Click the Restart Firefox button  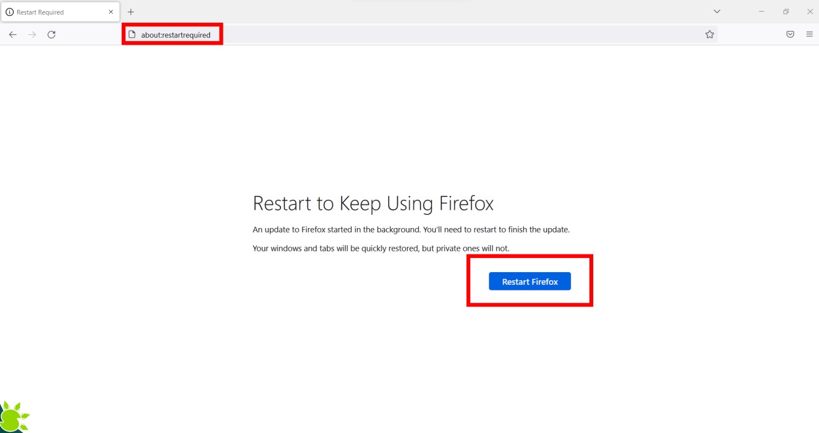click(x=529, y=281)
